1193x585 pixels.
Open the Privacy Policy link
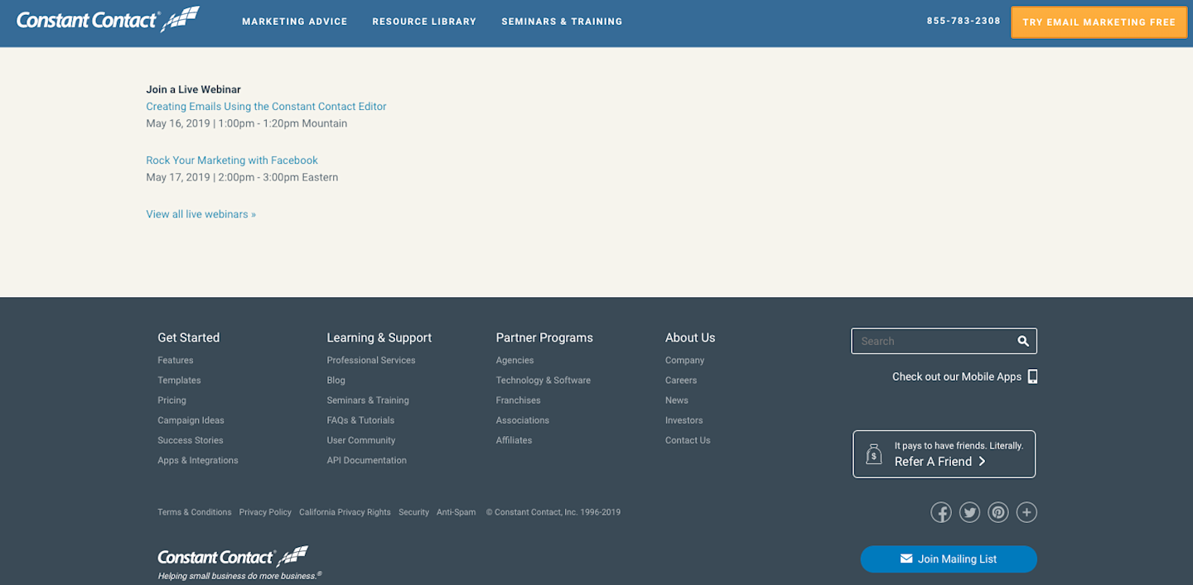pos(265,512)
